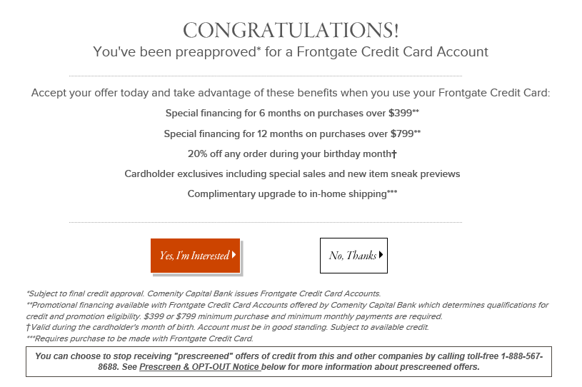This screenshot has width=582, height=387.
Task: Click the preapproved Frontgate Credit Card subheading
Action: coord(291,52)
